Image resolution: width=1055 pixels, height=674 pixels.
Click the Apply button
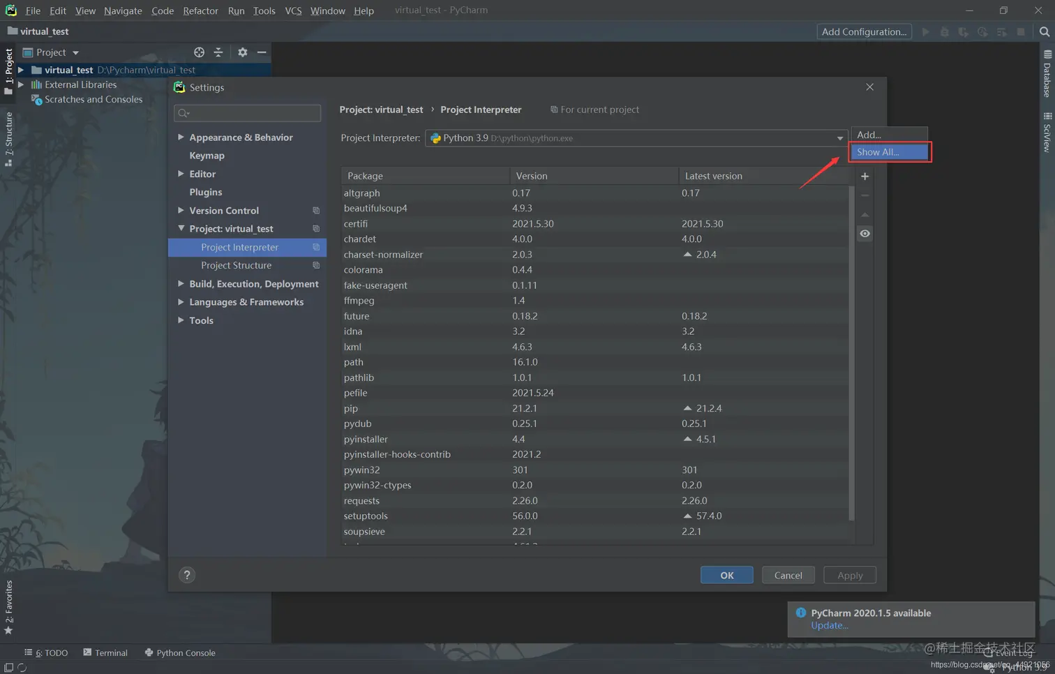850,575
